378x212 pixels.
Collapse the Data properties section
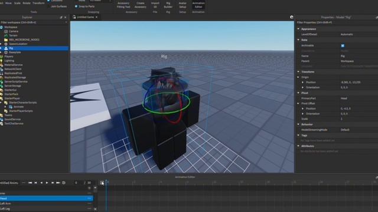click(298, 39)
